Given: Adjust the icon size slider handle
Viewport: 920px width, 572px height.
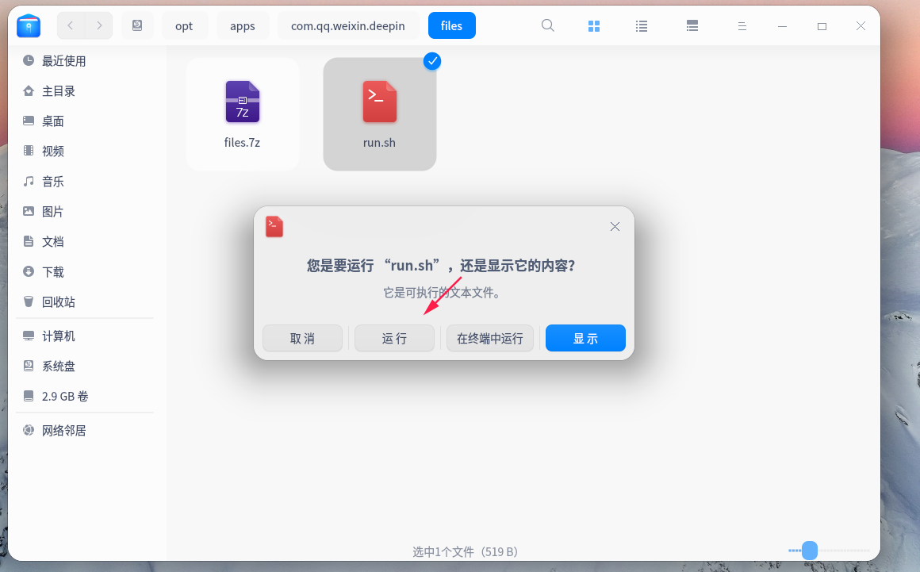Looking at the screenshot, I should pyautogui.click(x=810, y=551).
